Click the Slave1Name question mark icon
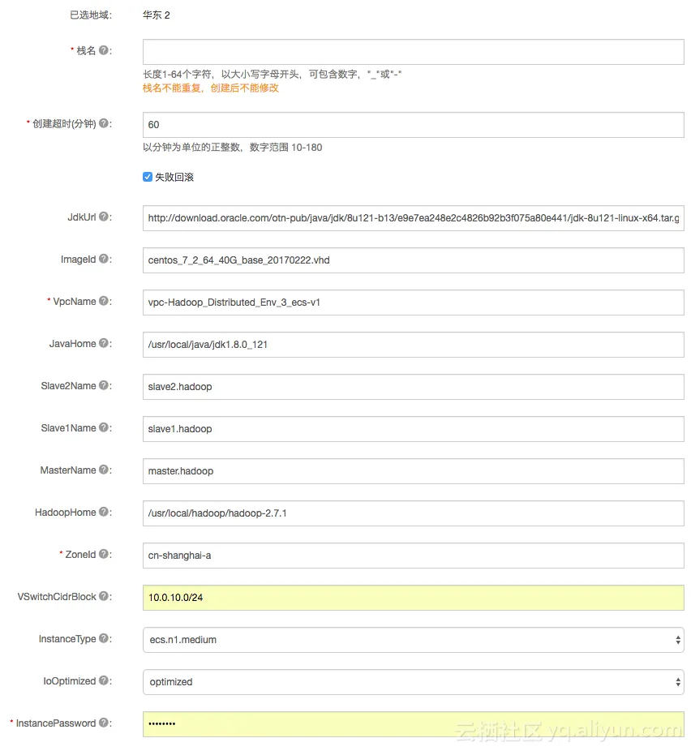This screenshot has width=691, height=751. (x=104, y=427)
